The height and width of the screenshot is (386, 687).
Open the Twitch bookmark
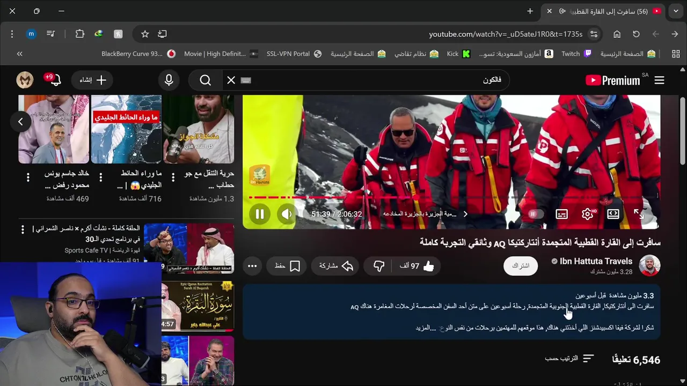(x=576, y=54)
